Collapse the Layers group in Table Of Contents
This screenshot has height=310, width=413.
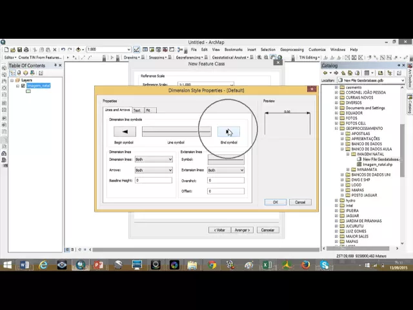point(12,80)
